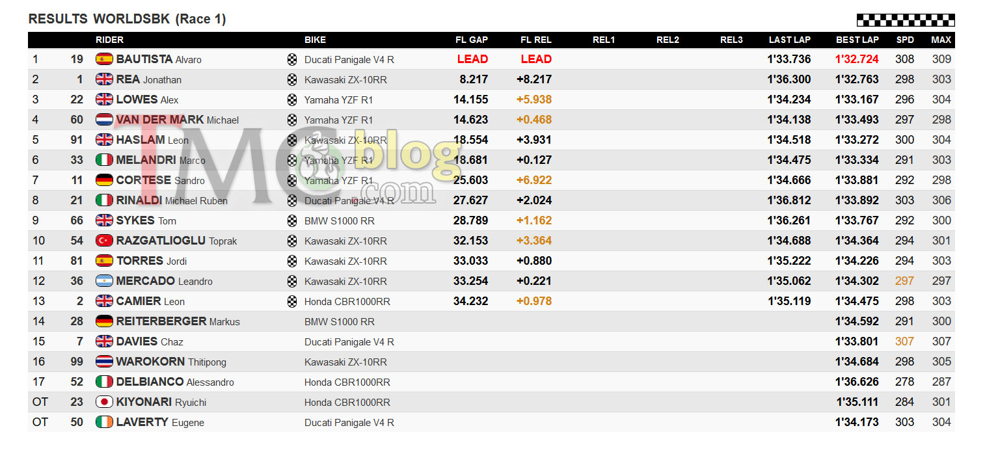Click Italy flag beside DELBIANCO Alessandro
The image size is (985, 454).
click(104, 382)
